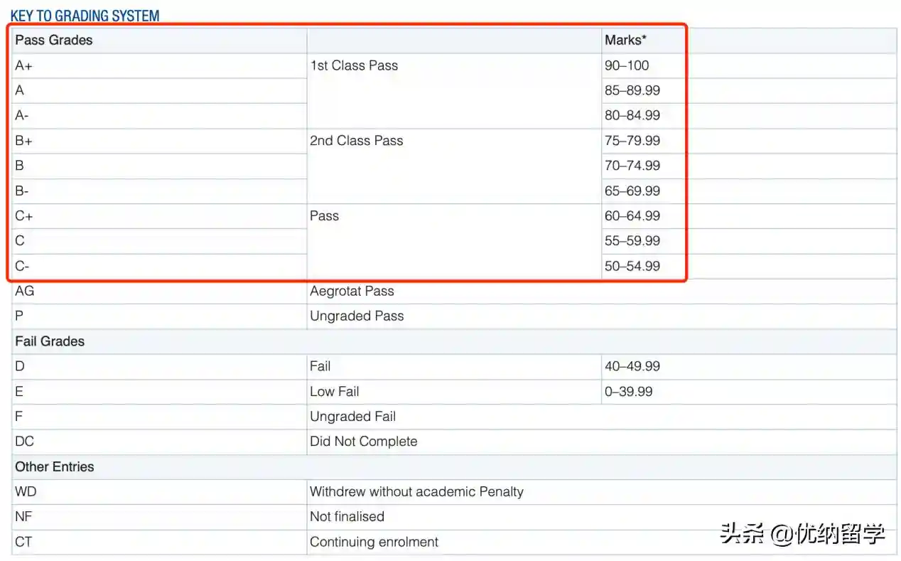Click the 2nd Class Pass label

coord(356,141)
